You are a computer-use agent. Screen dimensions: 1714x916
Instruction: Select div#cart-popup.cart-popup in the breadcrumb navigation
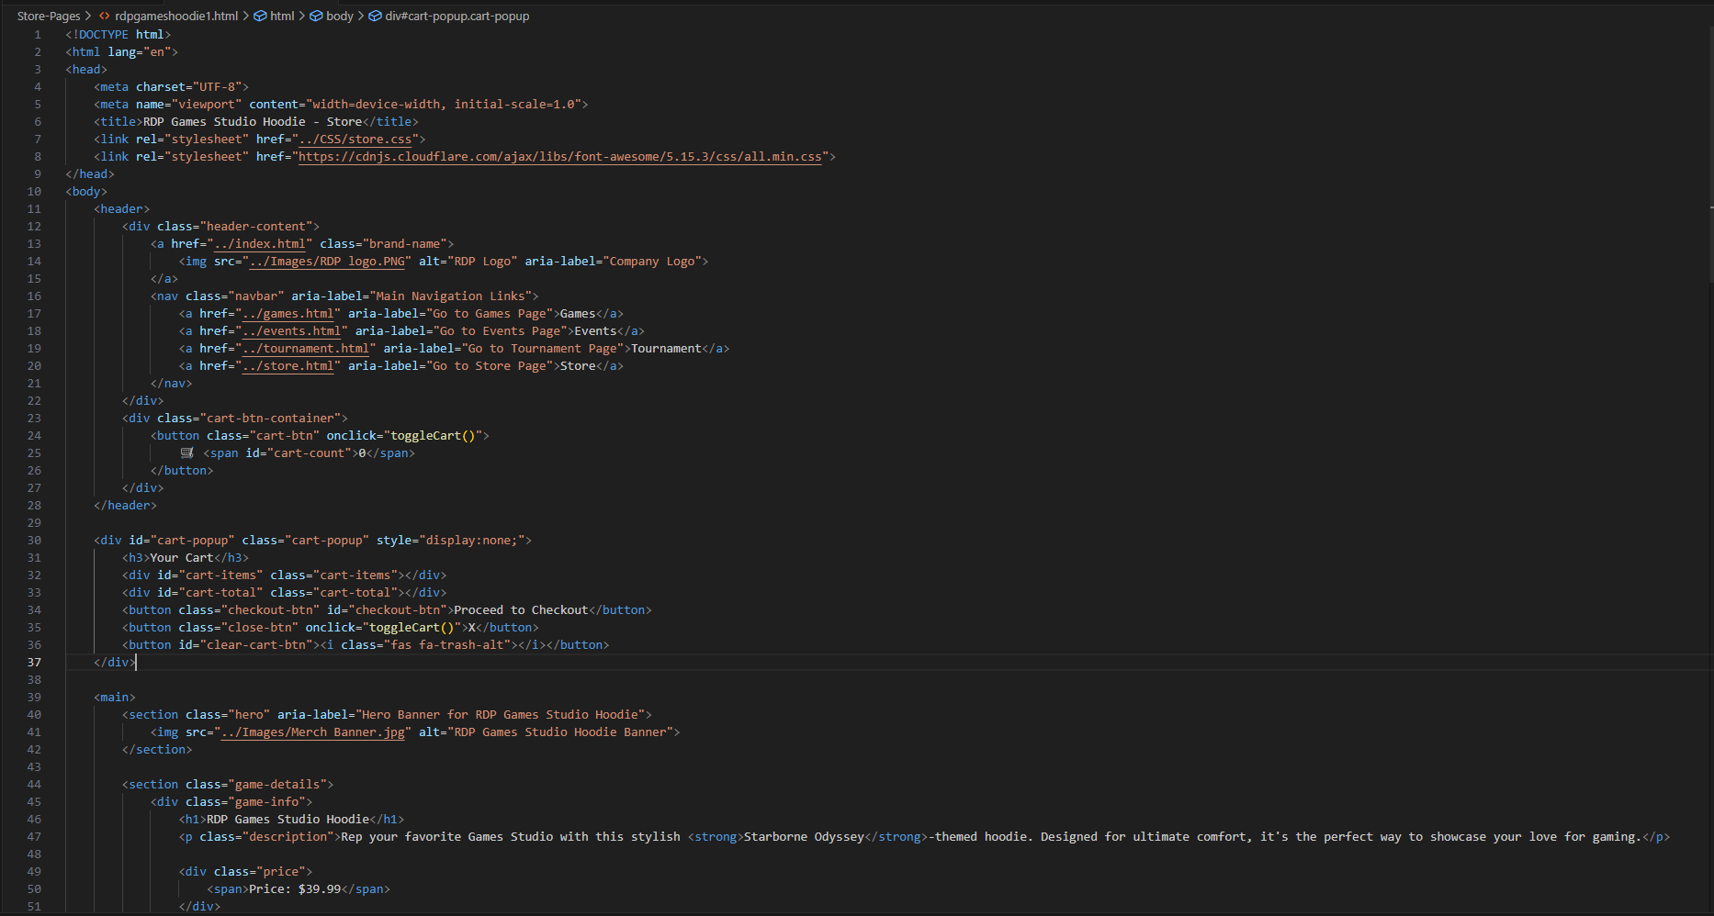(457, 16)
